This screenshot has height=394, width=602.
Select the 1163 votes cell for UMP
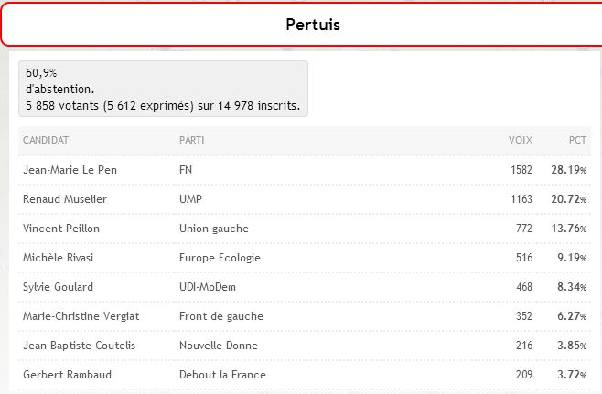(521, 199)
